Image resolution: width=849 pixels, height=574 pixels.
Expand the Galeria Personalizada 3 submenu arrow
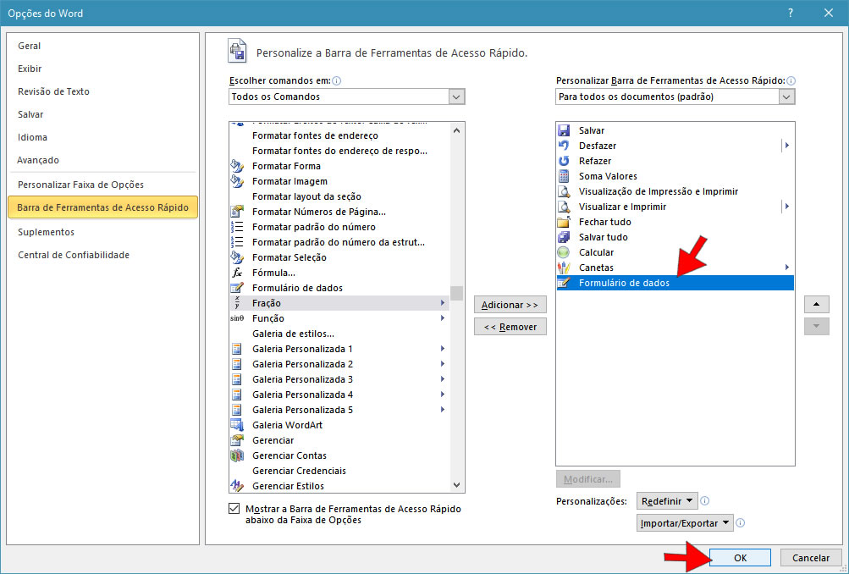click(x=443, y=379)
